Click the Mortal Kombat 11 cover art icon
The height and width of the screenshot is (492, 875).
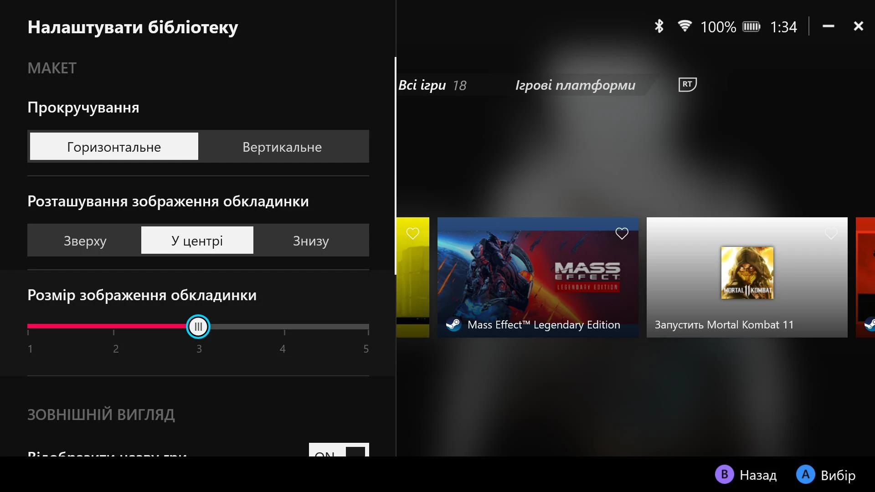[x=747, y=273]
